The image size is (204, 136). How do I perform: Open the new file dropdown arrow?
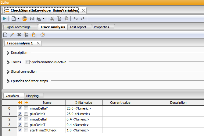19,19
